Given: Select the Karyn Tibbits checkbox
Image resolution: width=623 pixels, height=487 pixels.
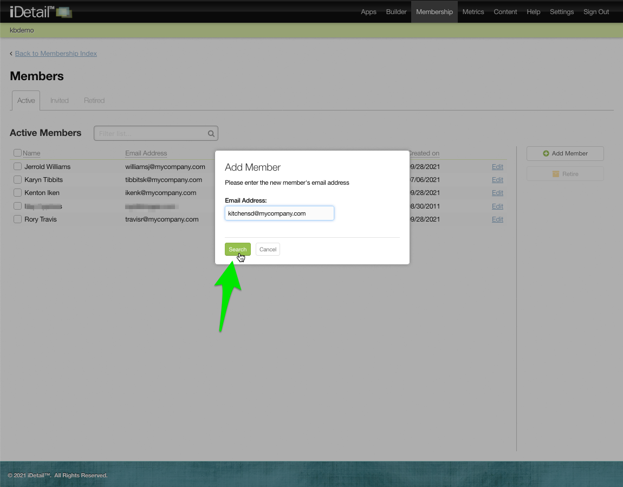Looking at the screenshot, I should [x=17, y=180].
